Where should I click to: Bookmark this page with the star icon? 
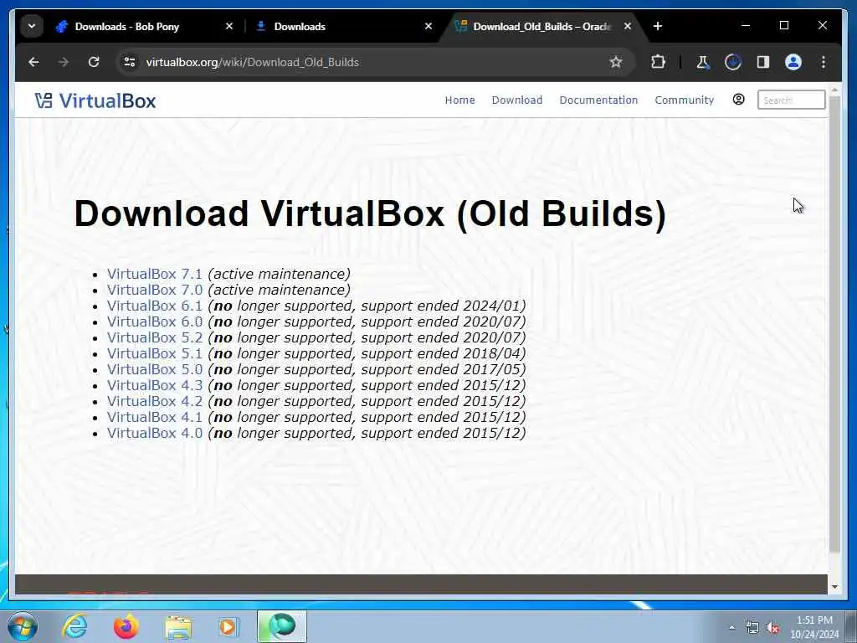[x=616, y=62]
